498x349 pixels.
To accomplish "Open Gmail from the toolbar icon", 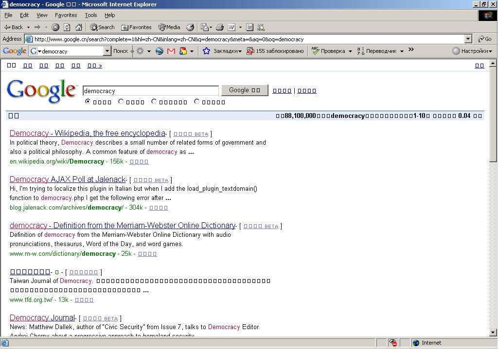I will 171,51.
